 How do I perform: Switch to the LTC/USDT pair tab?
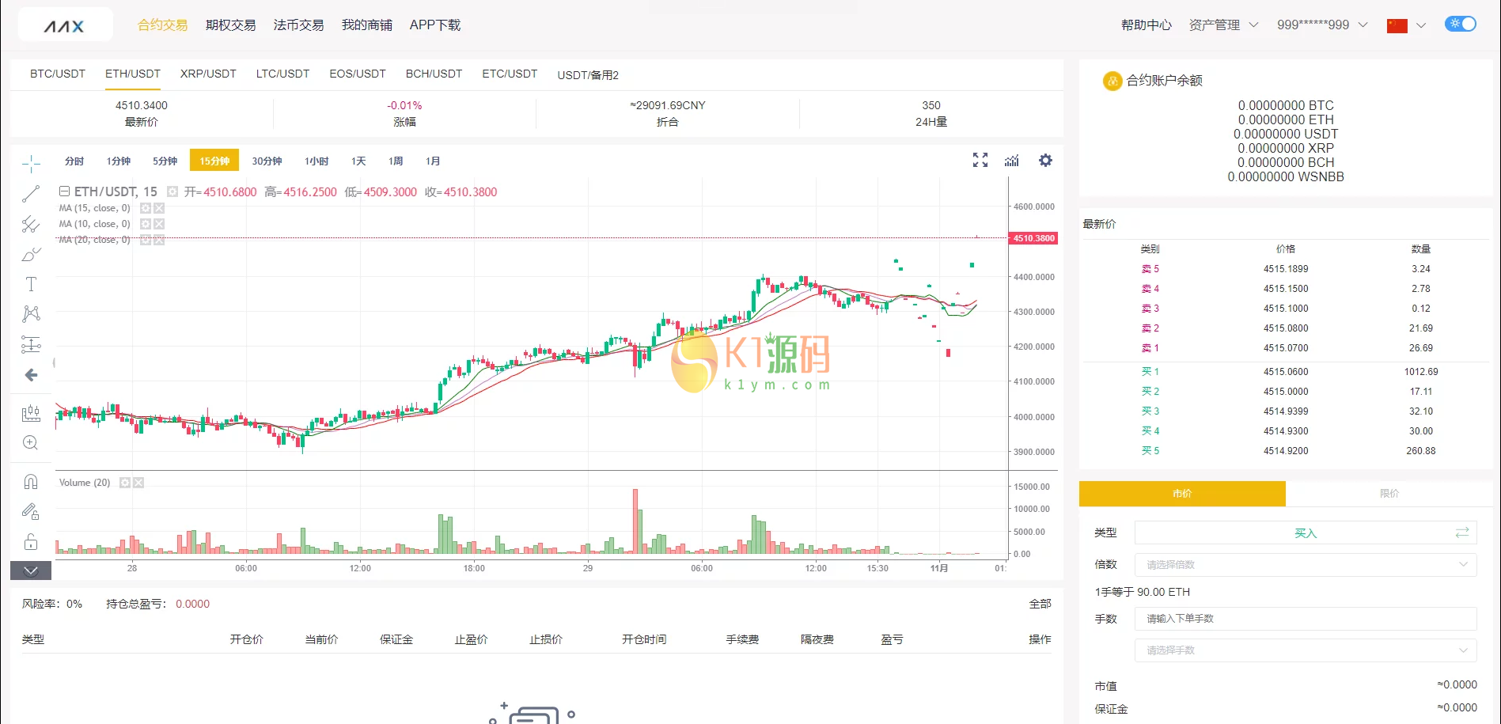click(x=282, y=74)
